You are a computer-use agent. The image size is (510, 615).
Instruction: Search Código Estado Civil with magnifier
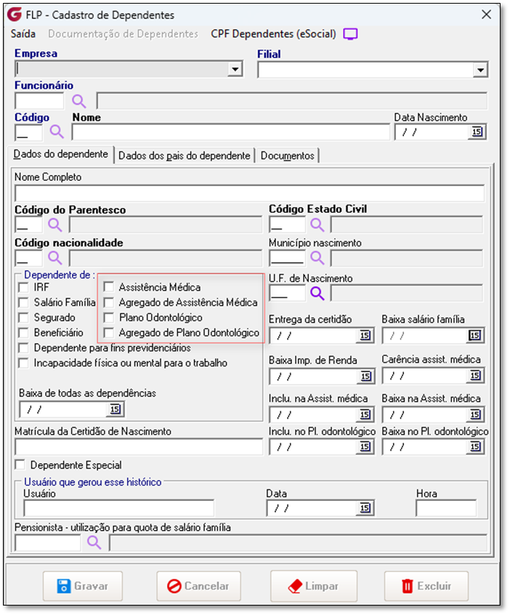[317, 225]
